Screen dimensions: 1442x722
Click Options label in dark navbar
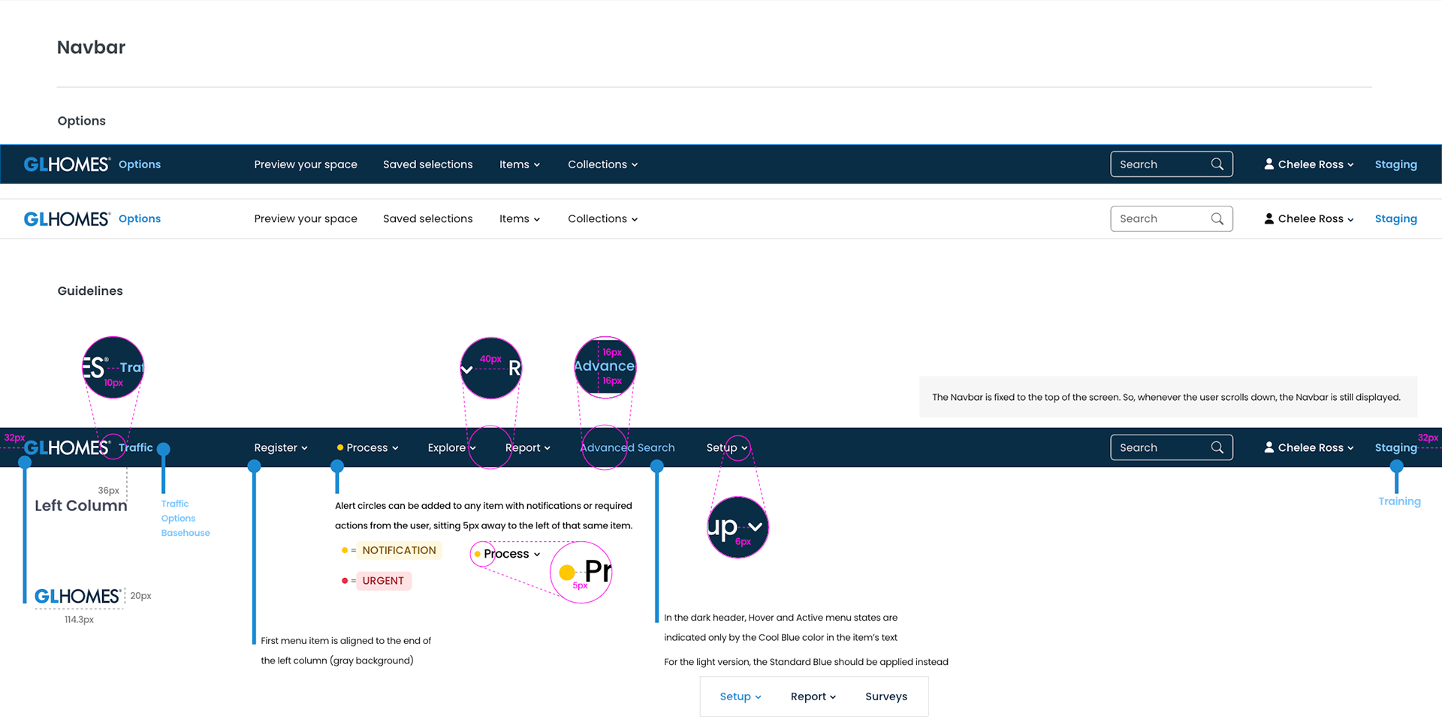140,164
